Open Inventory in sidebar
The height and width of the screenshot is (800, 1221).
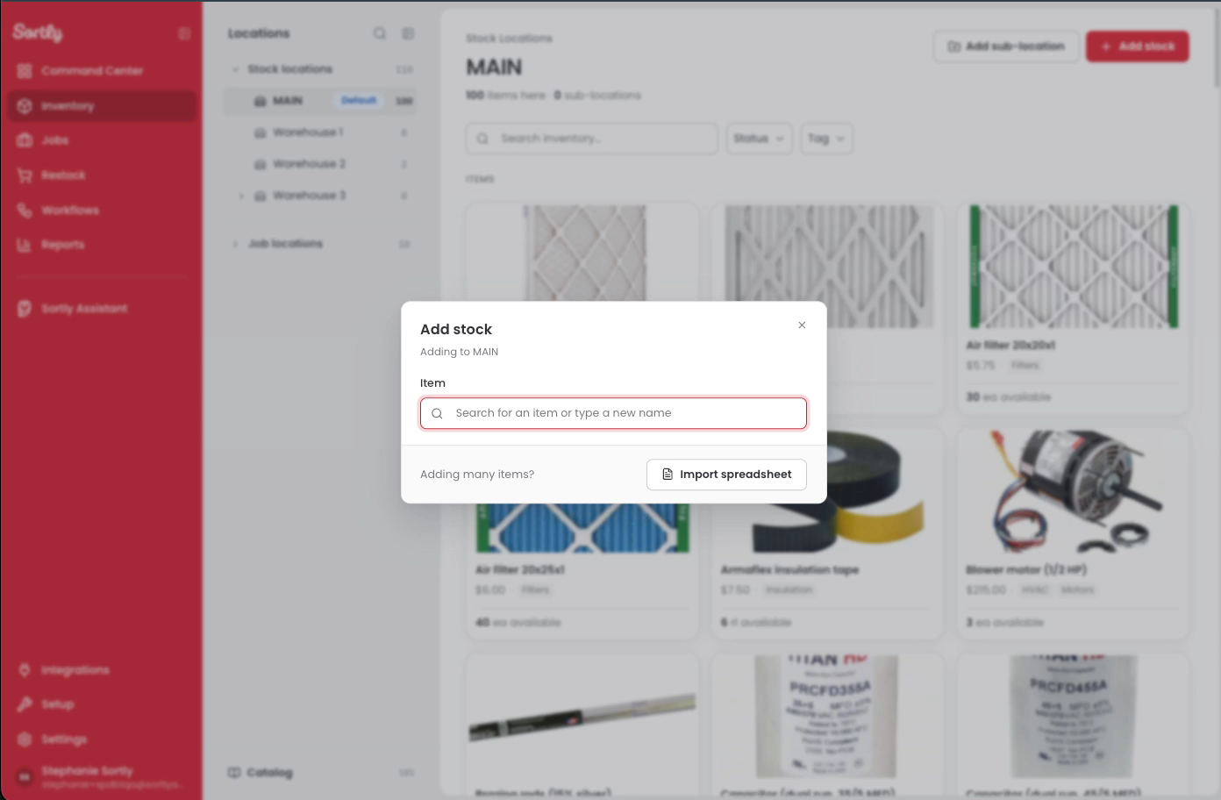[102, 106]
